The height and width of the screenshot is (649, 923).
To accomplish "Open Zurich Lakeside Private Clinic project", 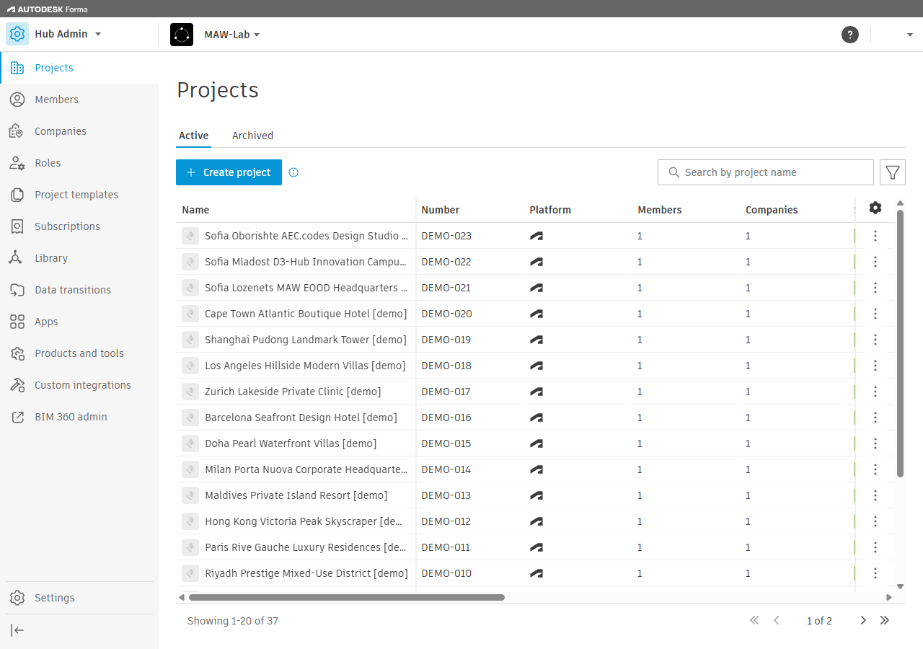I will click(x=293, y=392).
